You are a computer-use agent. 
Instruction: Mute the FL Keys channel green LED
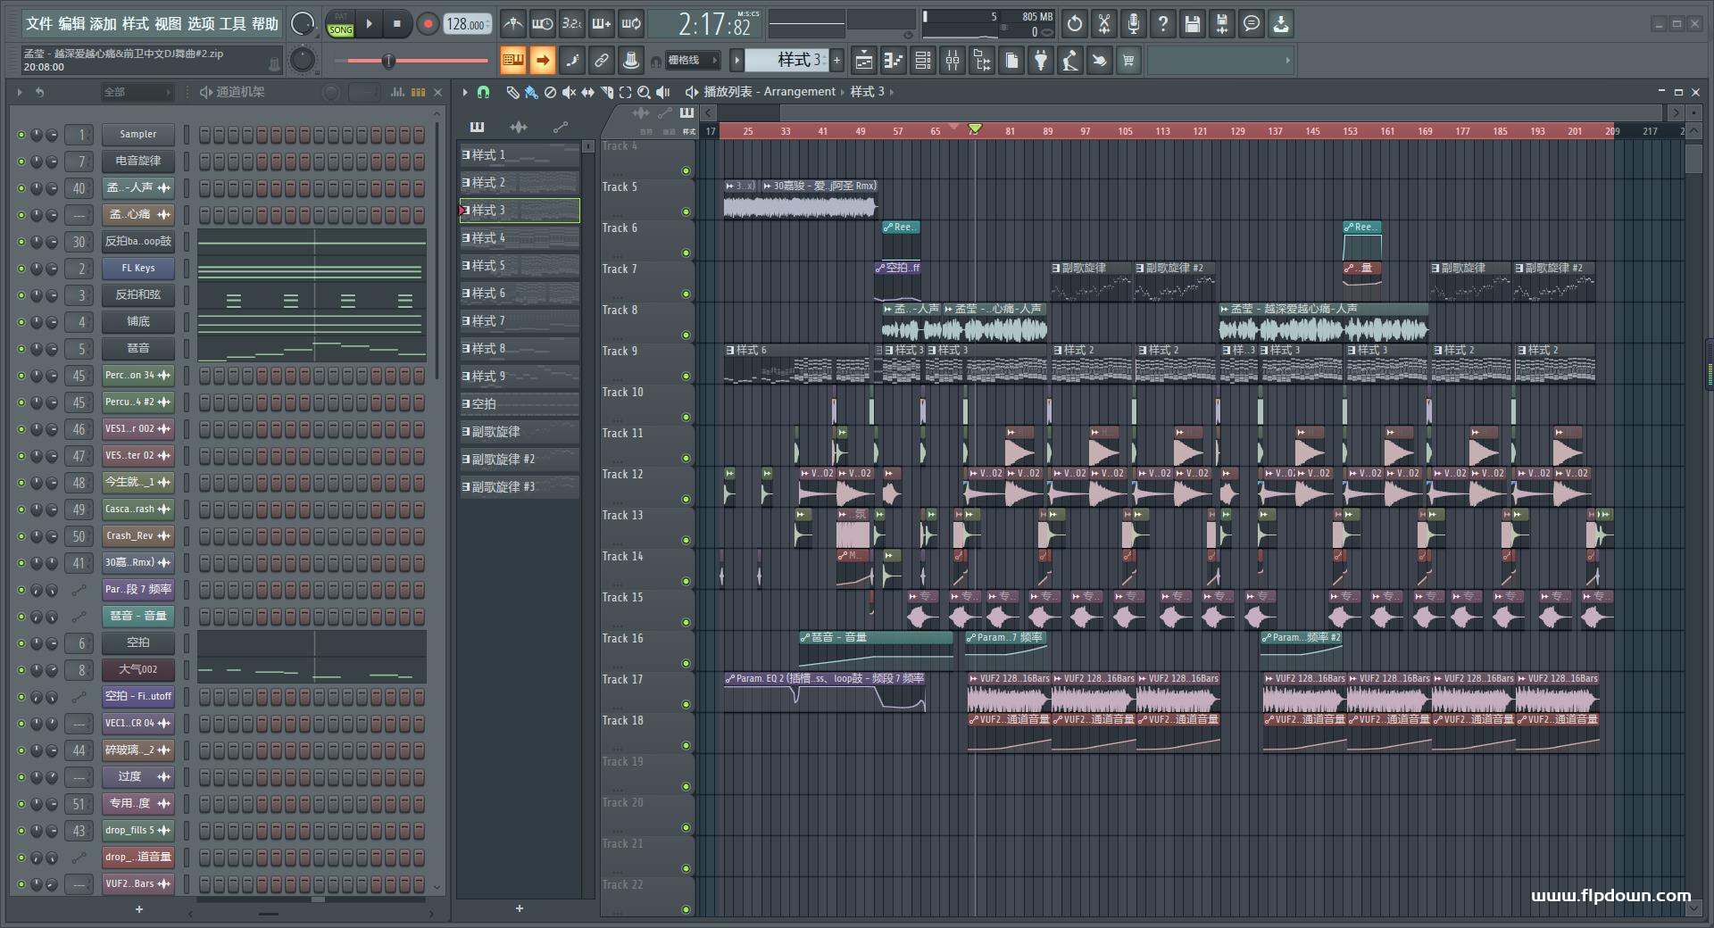[21, 269]
